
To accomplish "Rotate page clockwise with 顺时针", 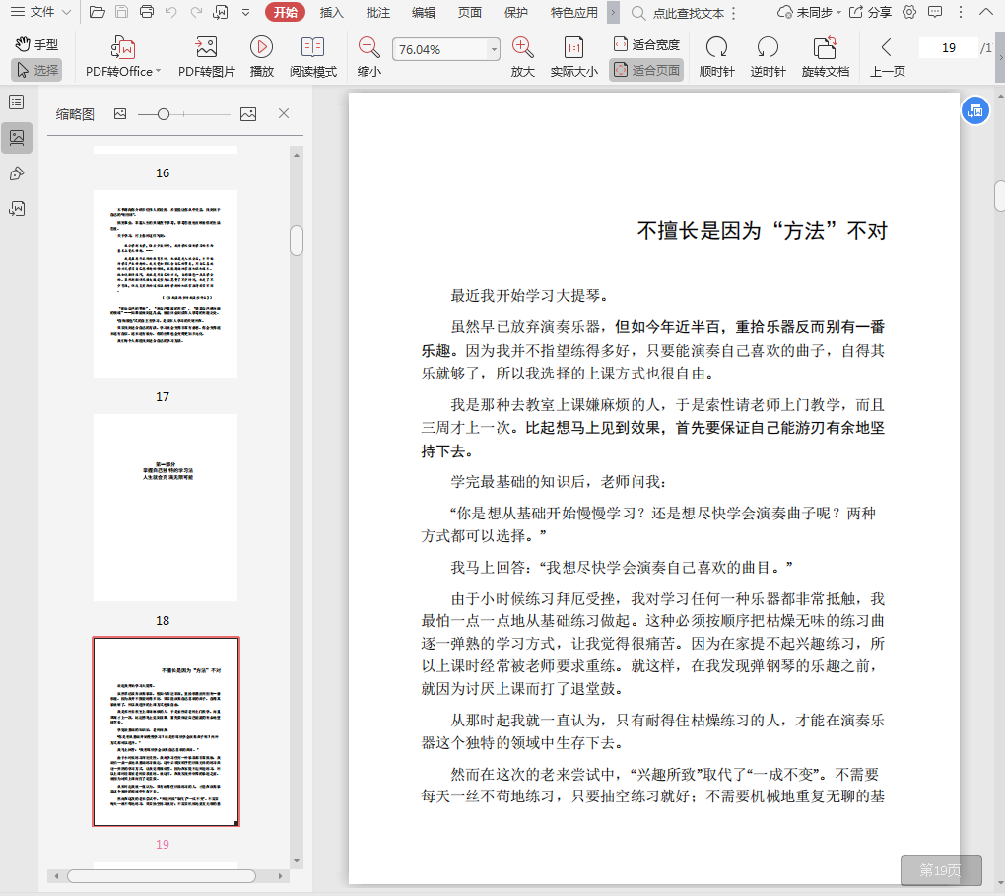I will click(716, 47).
